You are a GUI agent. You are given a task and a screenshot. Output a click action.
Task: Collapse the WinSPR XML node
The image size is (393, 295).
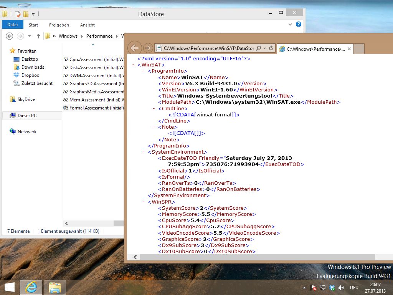(144, 202)
